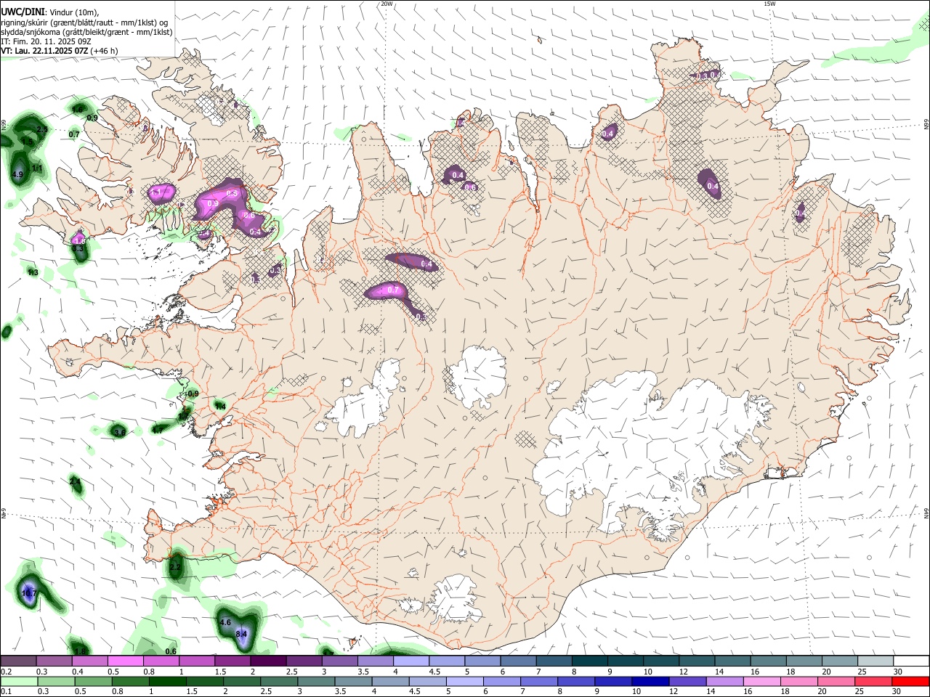Image resolution: width=930 pixels, height=697 pixels.
Task: Click the light purple 14–16 swatch on the lower scale
Action: tap(724, 682)
